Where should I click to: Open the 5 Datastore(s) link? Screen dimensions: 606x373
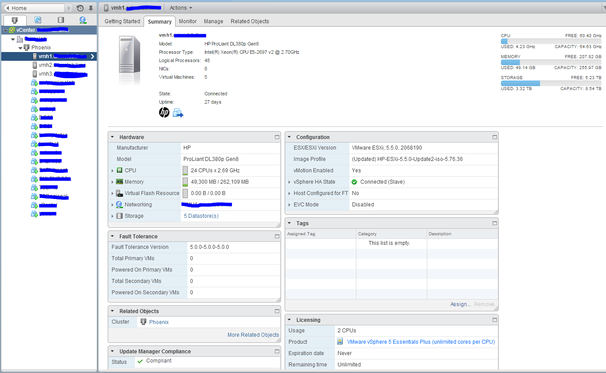[x=201, y=216]
